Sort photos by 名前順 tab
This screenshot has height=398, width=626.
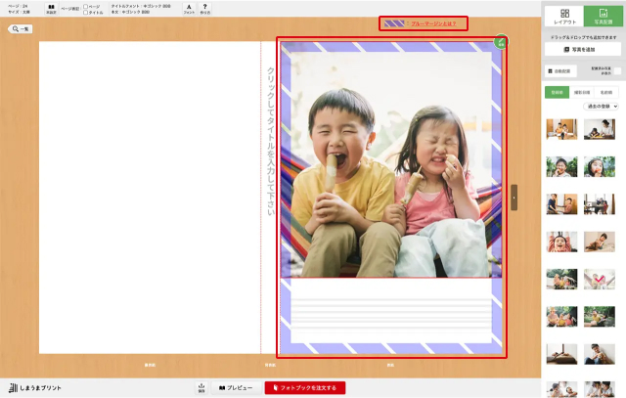click(x=606, y=92)
